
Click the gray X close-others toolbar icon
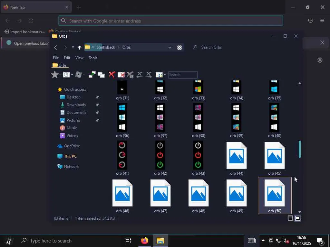coord(130,75)
